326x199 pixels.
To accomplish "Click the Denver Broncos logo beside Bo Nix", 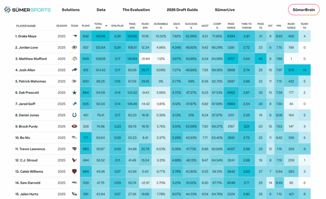I will click(x=74, y=138).
